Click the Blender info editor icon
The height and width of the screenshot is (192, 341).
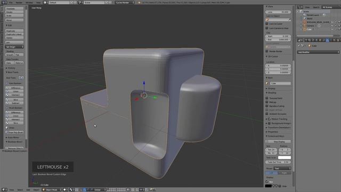click(4, 3)
